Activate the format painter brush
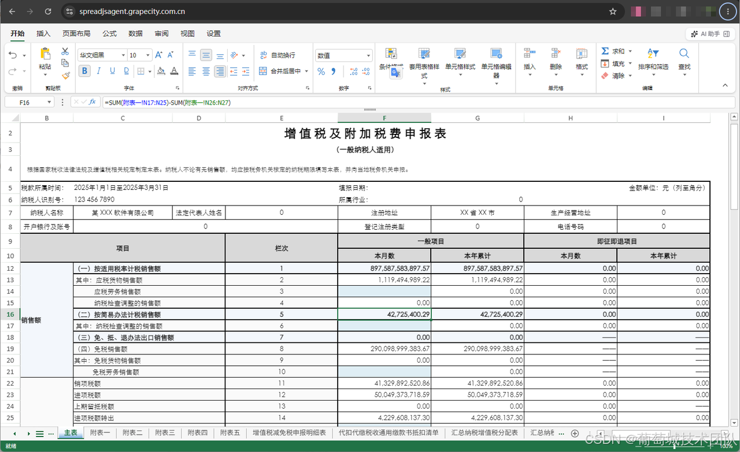740x452 pixels. 65,75
